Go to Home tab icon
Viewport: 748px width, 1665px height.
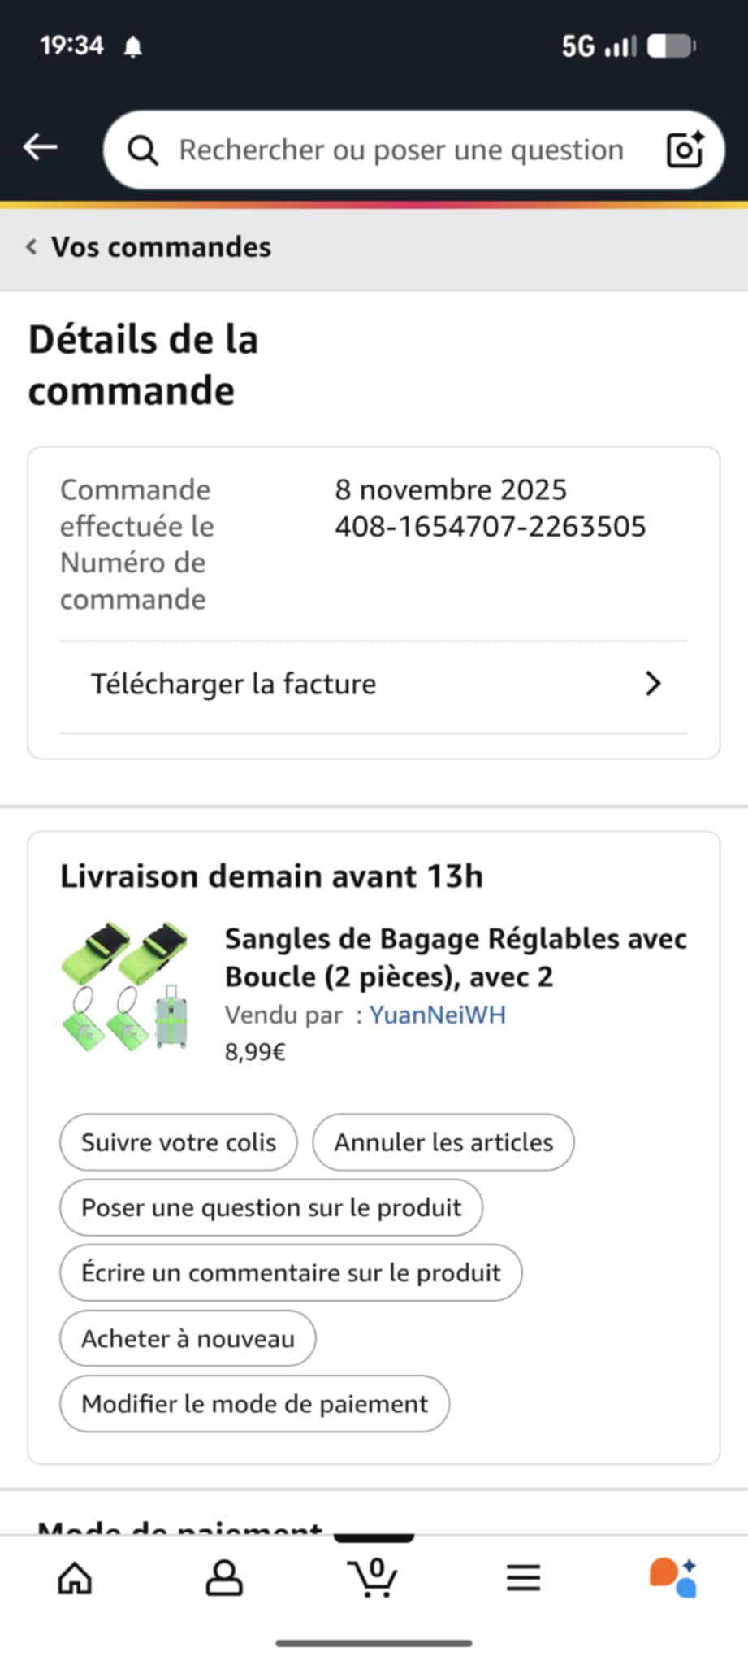[75, 1578]
